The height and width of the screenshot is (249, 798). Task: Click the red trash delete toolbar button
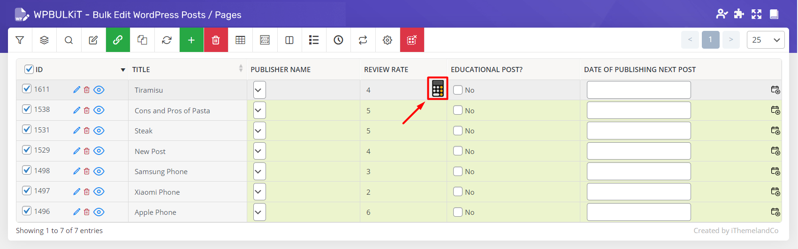[x=216, y=40]
